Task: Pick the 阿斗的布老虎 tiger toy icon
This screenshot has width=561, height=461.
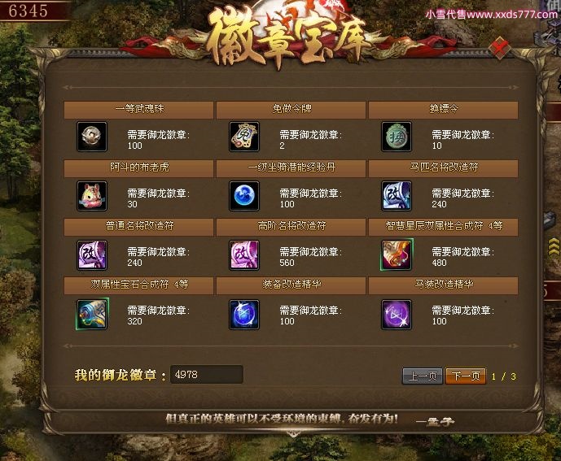Action: (x=92, y=195)
